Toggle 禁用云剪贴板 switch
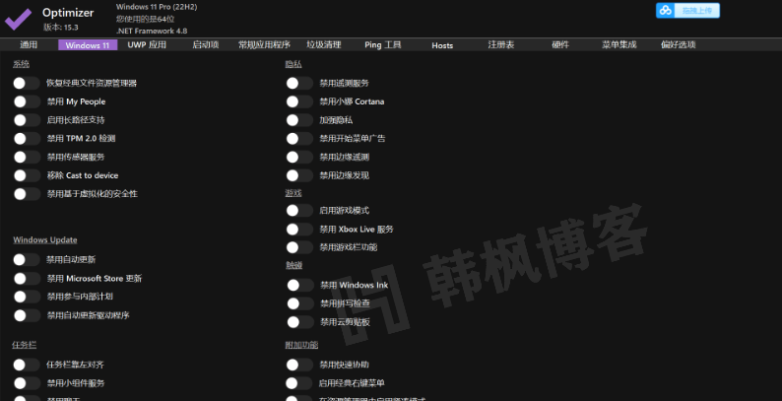 299,322
